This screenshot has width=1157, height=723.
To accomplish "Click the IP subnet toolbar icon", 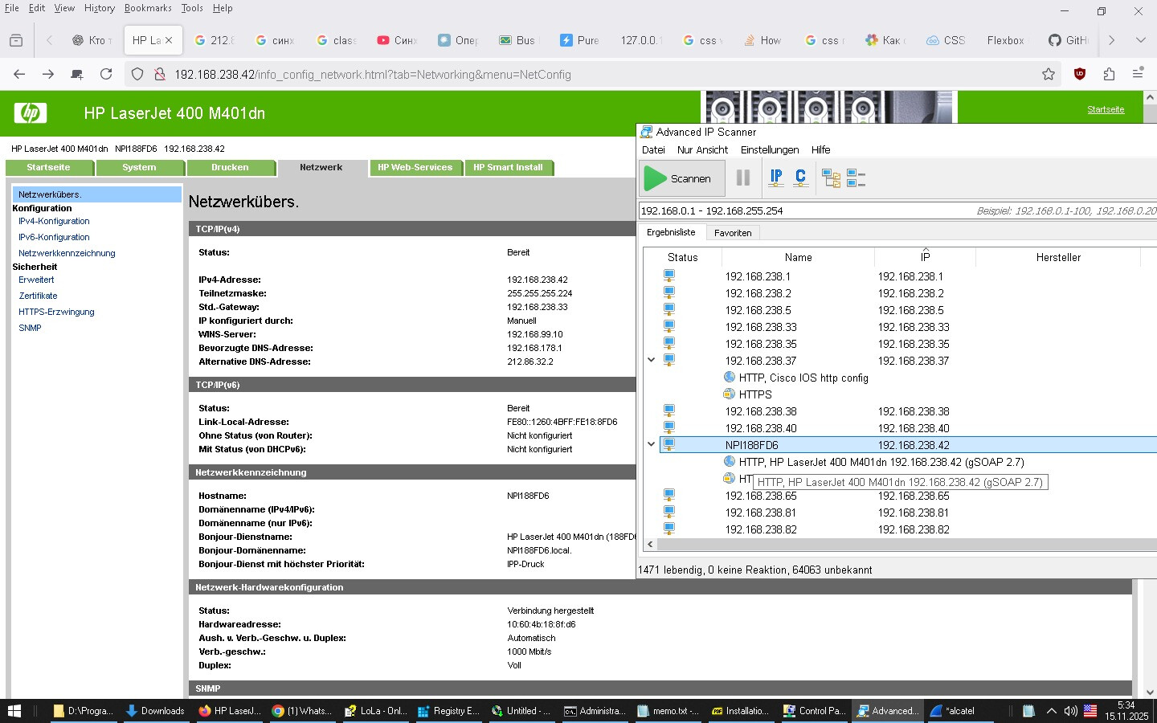I will (x=775, y=178).
